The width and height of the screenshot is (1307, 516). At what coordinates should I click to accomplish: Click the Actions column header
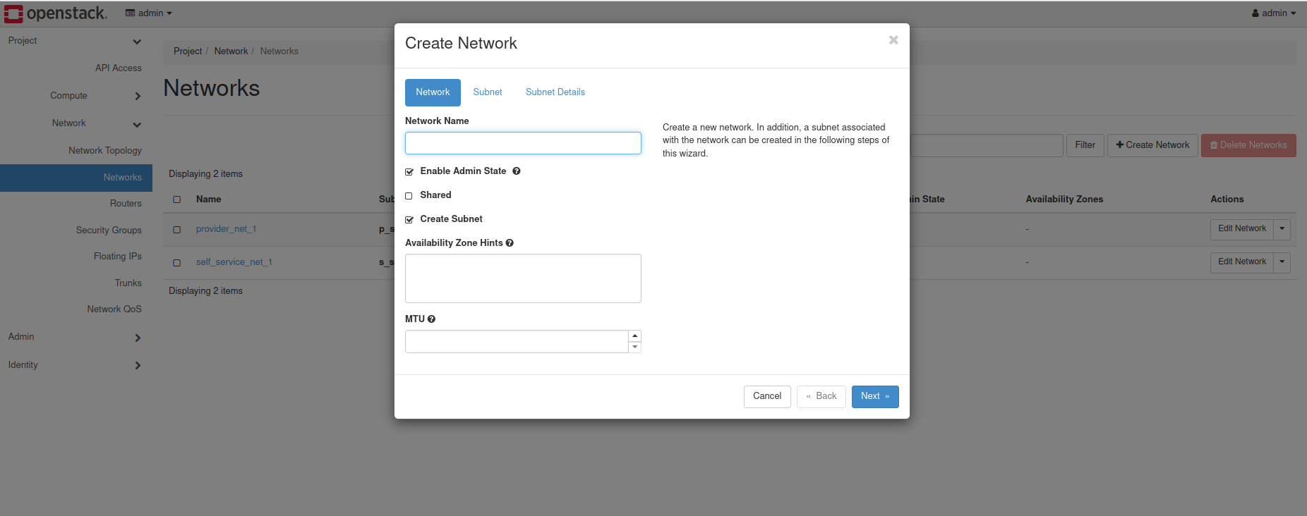(1227, 199)
